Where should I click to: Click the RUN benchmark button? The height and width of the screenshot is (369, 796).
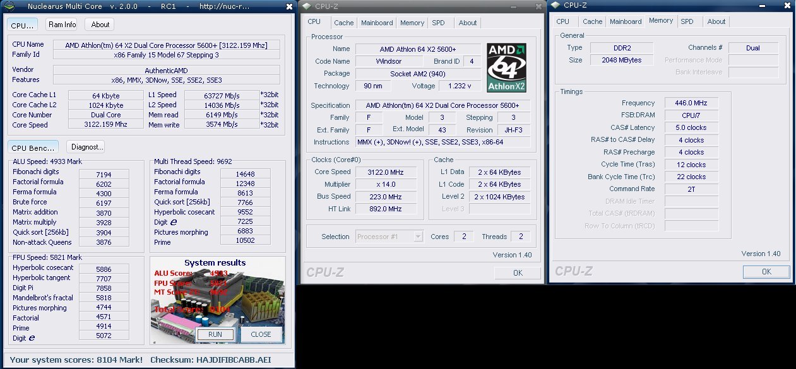[215, 334]
